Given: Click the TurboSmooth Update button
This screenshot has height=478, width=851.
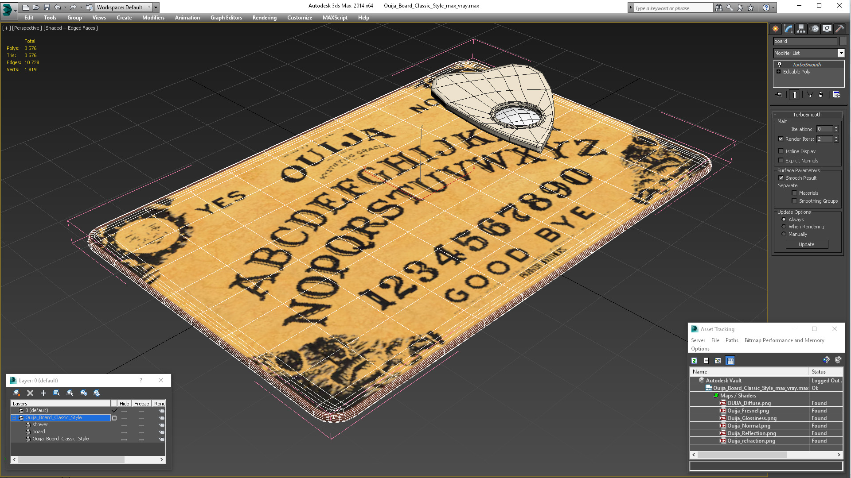Looking at the screenshot, I should pos(807,244).
